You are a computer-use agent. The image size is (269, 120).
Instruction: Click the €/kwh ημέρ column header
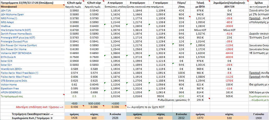pos(75,3)
